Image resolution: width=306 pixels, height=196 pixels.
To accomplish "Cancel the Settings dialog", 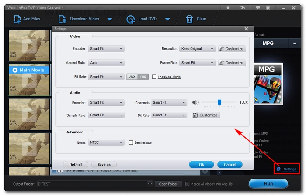I will pos(230,165).
